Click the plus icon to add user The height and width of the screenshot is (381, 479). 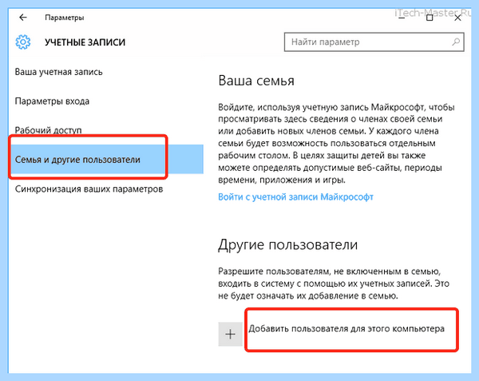click(231, 334)
